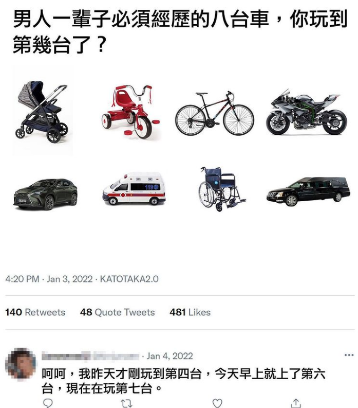Click the Jan 4, 2022 reply date
The height and width of the screenshot is (408, 358).
[169, 356]
